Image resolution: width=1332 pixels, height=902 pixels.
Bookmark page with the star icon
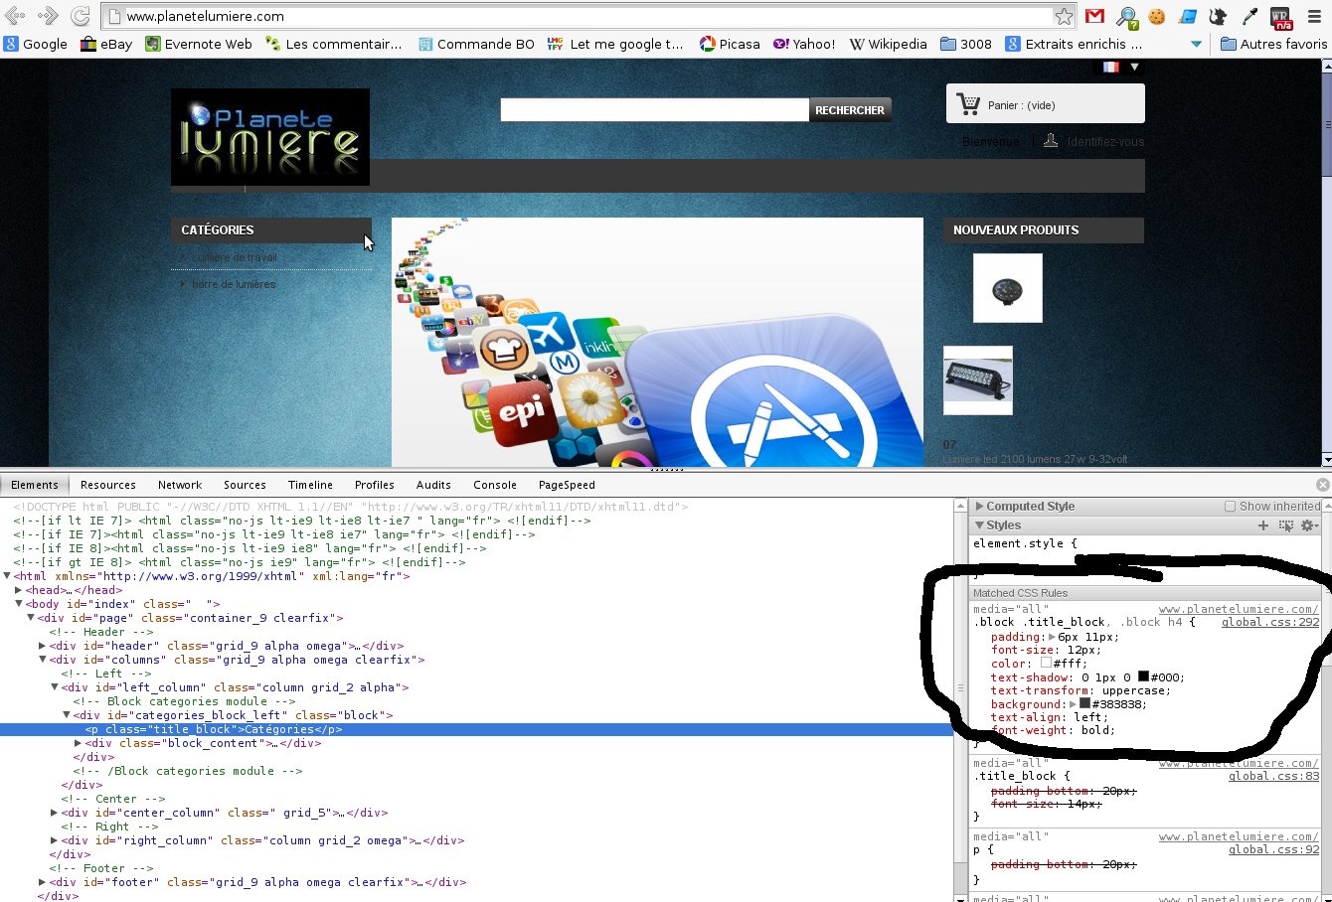[x=1064, y=16]
